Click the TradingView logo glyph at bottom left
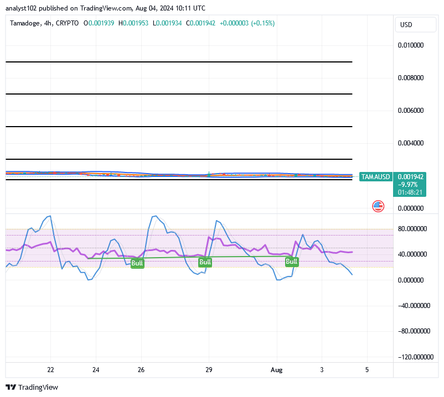 click(x=9, y=387)
